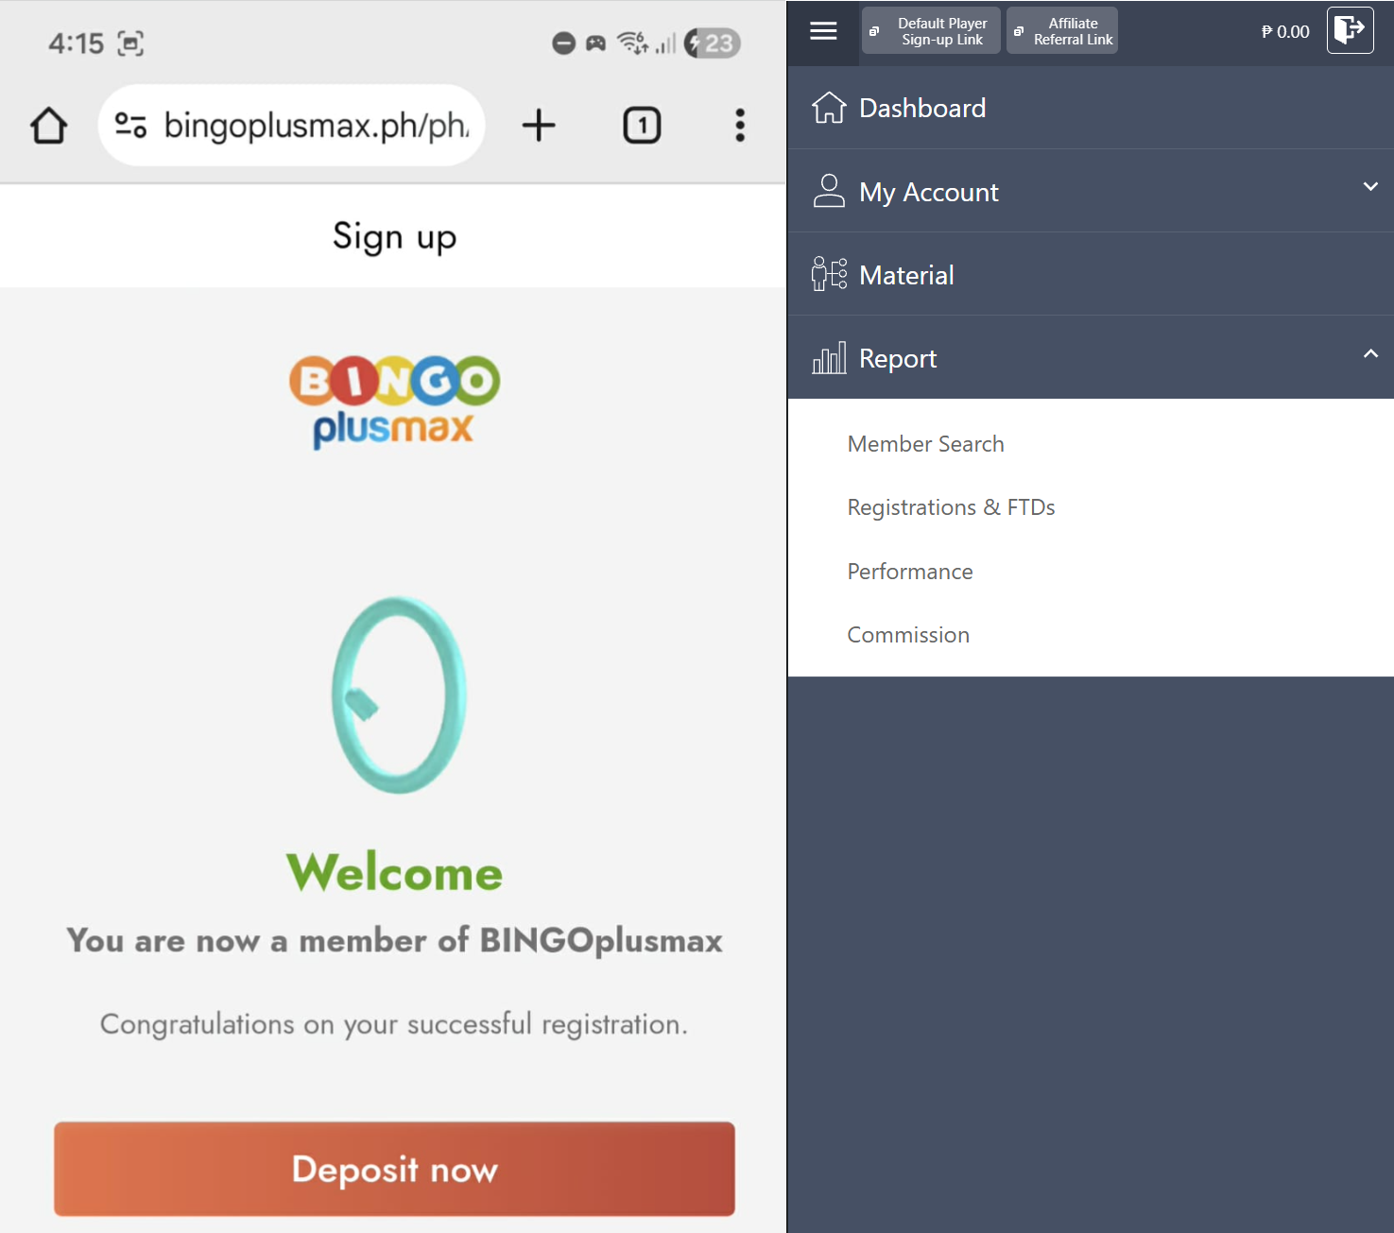Click the logout icon

1350,30
